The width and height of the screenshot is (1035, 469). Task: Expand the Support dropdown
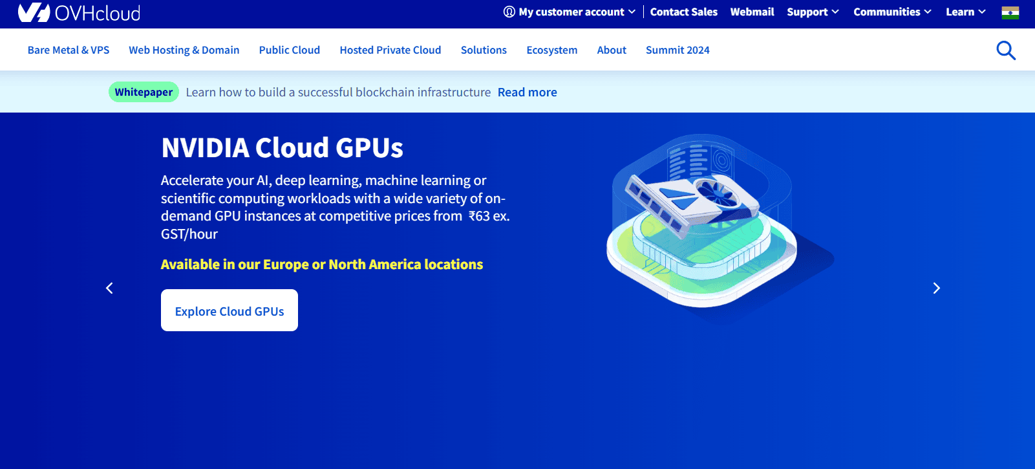tap(813, 12)
